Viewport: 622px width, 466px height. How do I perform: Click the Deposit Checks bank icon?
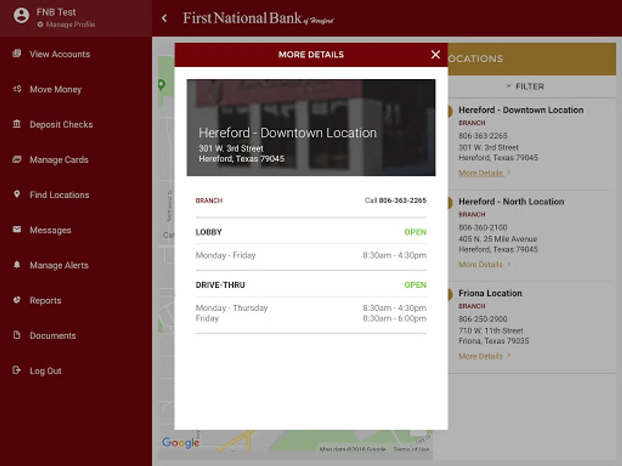tap(17, 124)
